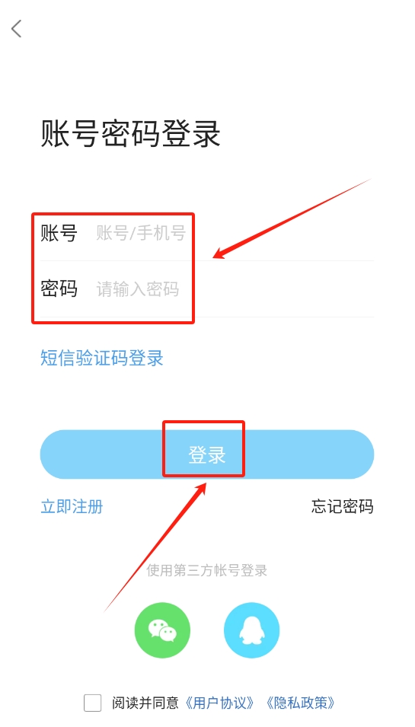
Task: Switch to 短信验证码登录
Action: click(x=102, y=358)
